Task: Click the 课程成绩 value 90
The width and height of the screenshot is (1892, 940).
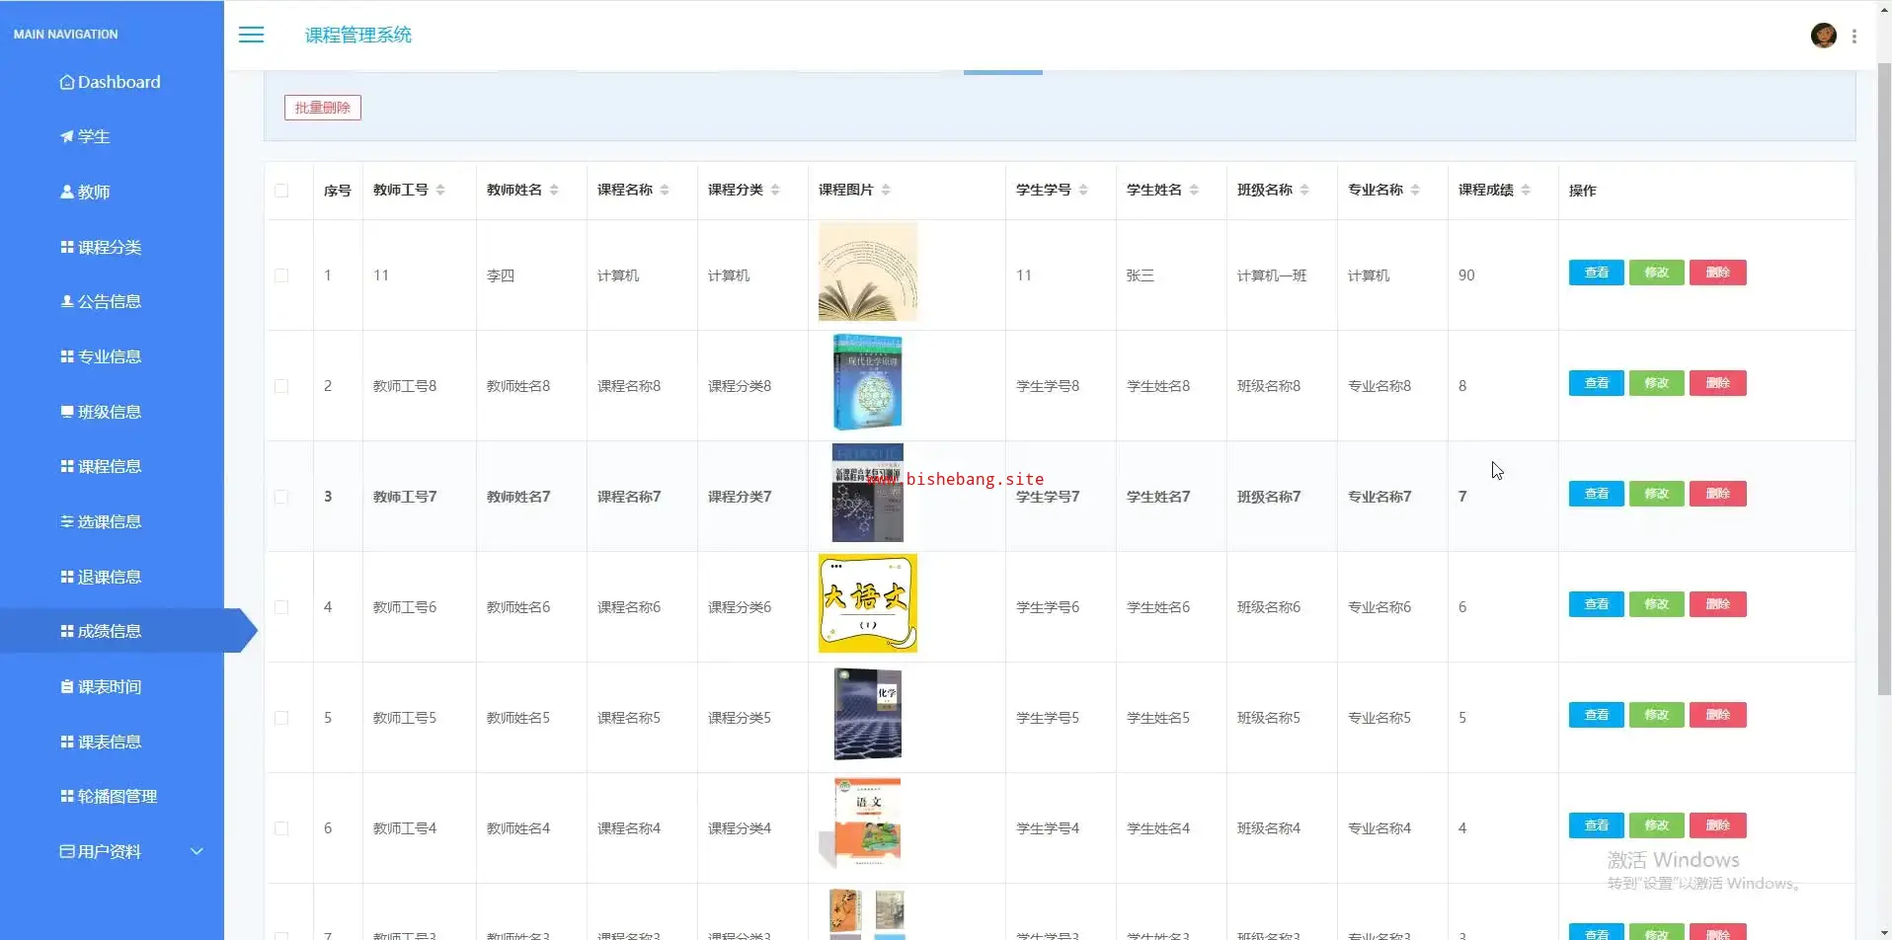Action: pos(1466,275)
